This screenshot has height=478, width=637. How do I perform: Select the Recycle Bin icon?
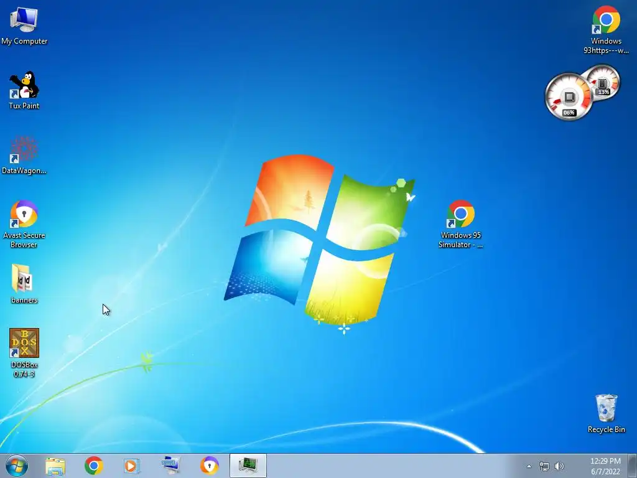(x=606, y=413)
